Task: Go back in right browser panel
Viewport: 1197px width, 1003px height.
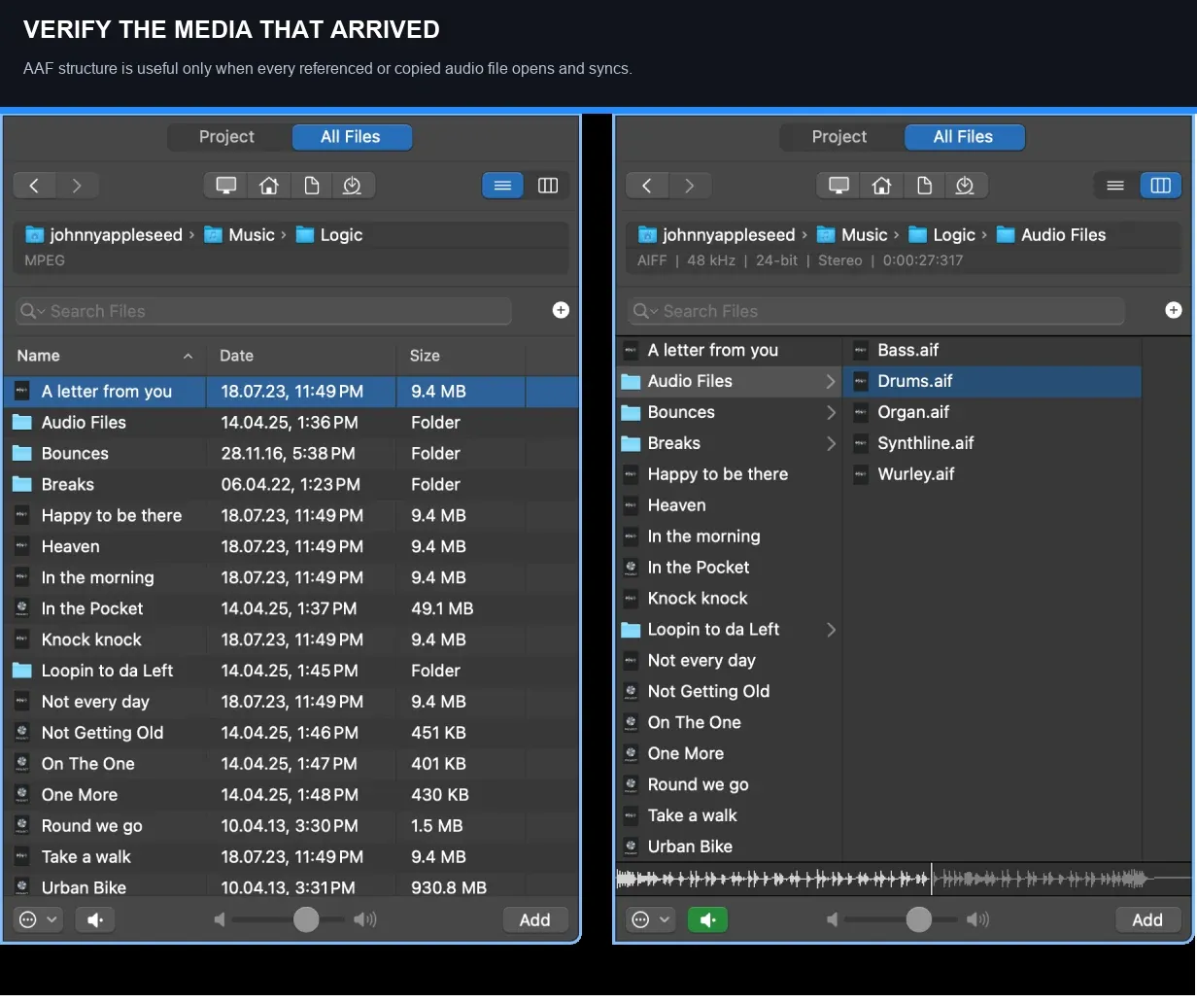Action: 647,186
